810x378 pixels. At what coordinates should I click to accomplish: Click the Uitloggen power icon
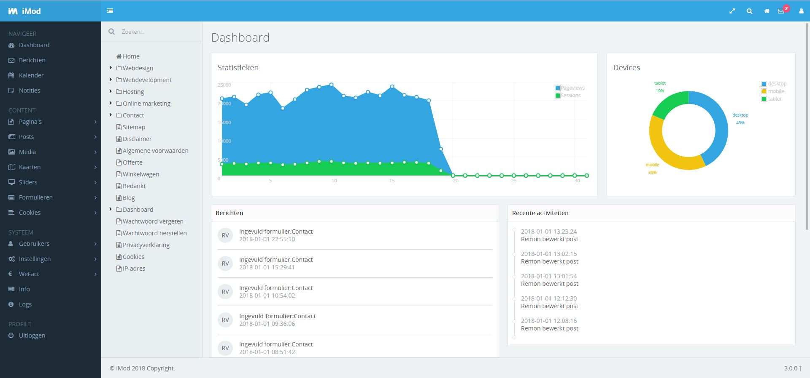click(x=11, y=335)
